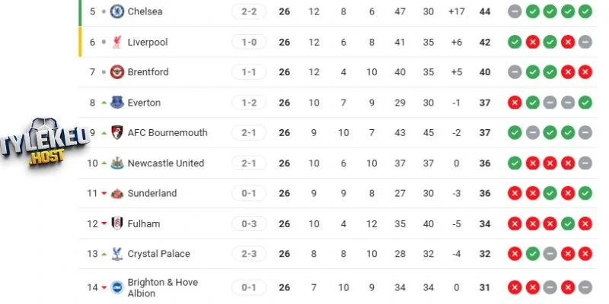Click the Fulham club crest icon

click(117, 224)
